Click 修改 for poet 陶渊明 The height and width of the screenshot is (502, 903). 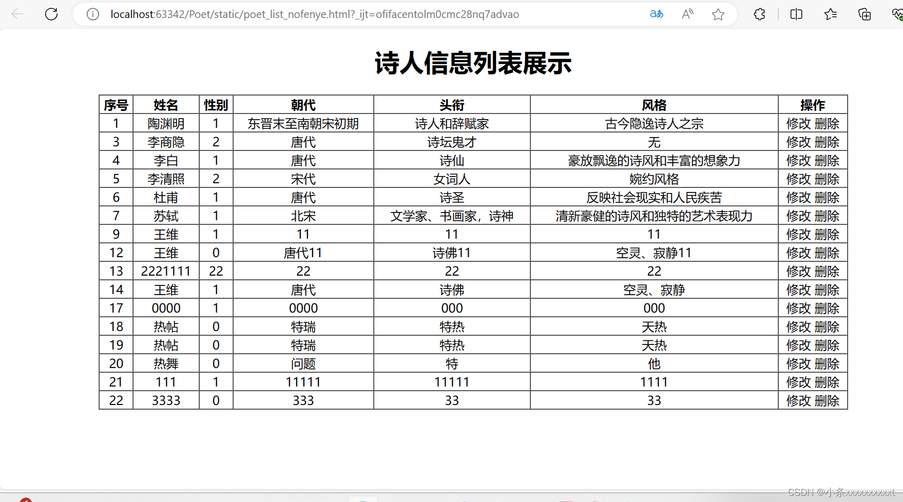(798, 124)
